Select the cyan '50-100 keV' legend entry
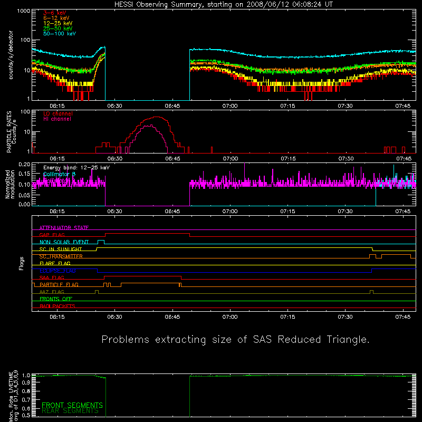Image resolution: width=422 pixels, height=422 pixels. pyautogui.click(x=60, y=34)
